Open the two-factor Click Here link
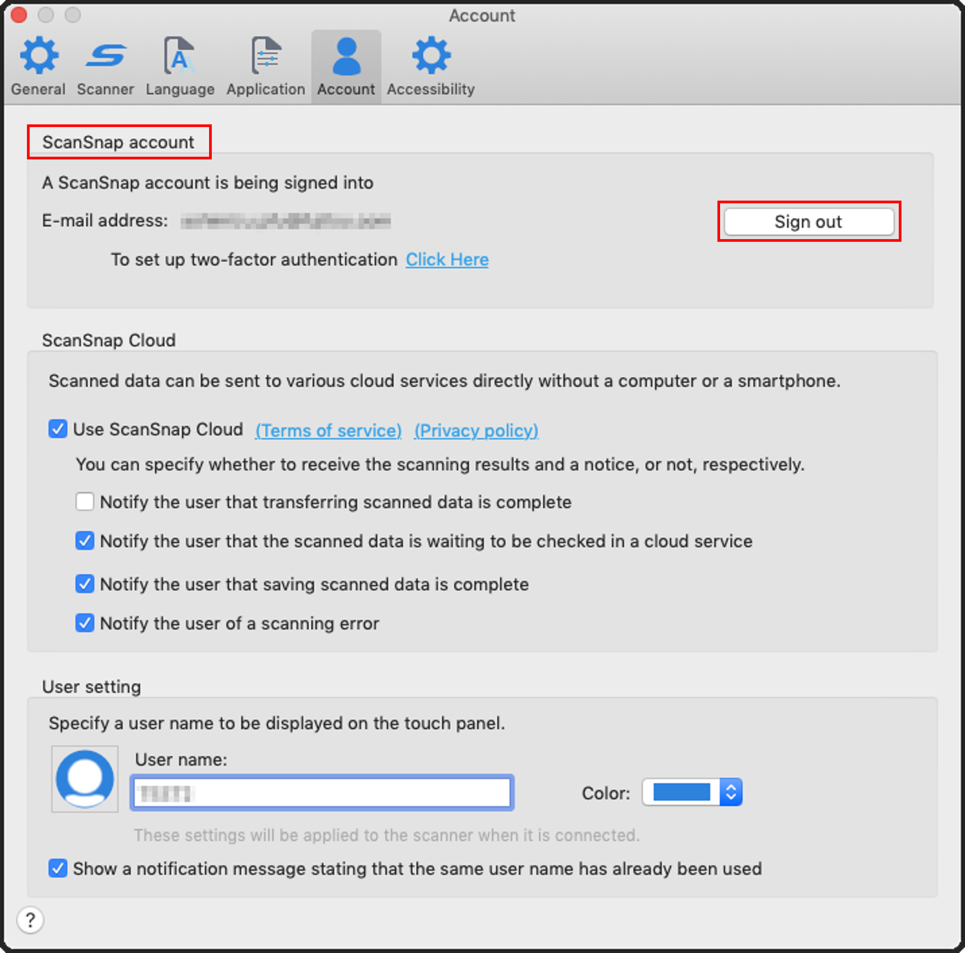The height and width of the screenshot is (953, 965). (x=447, y=259)
